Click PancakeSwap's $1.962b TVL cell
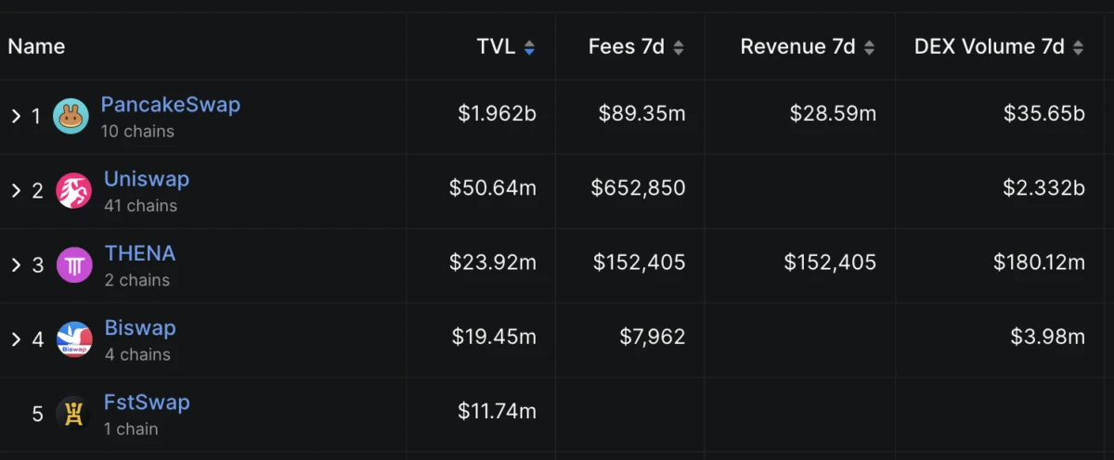 [497, 113]
